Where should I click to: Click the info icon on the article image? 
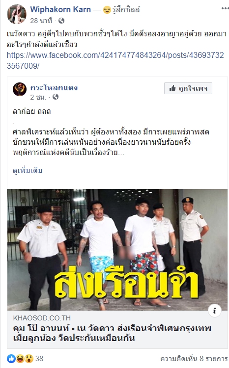point(214,311)
